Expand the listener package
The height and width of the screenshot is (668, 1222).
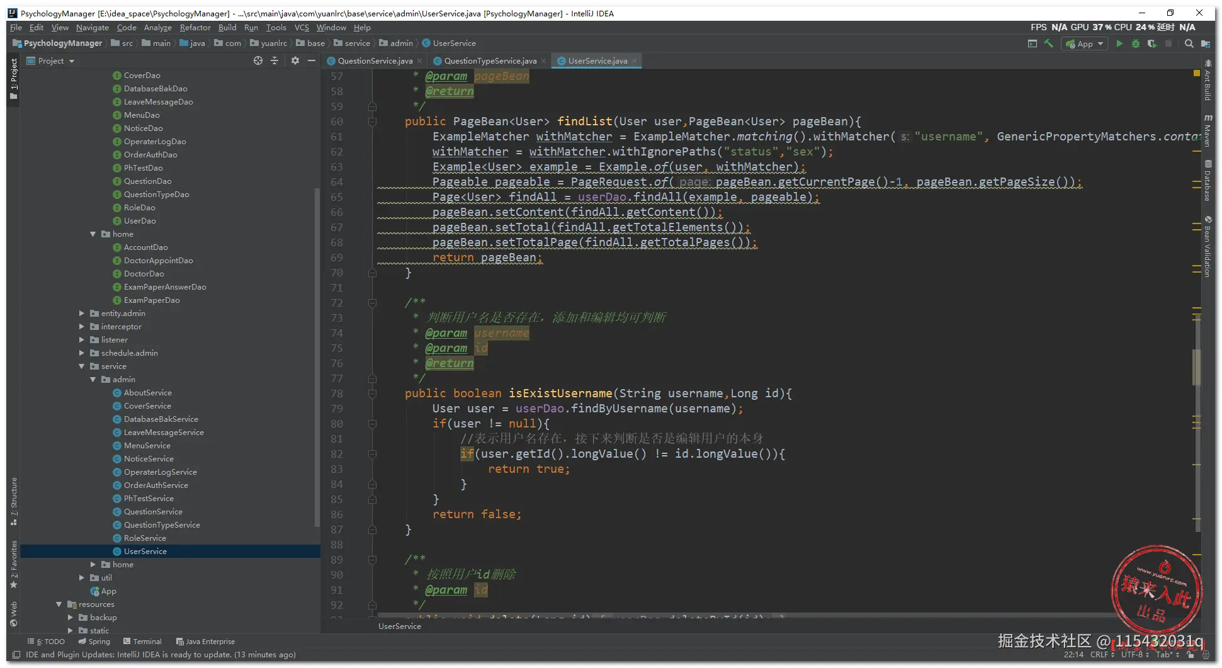point(82,340)
